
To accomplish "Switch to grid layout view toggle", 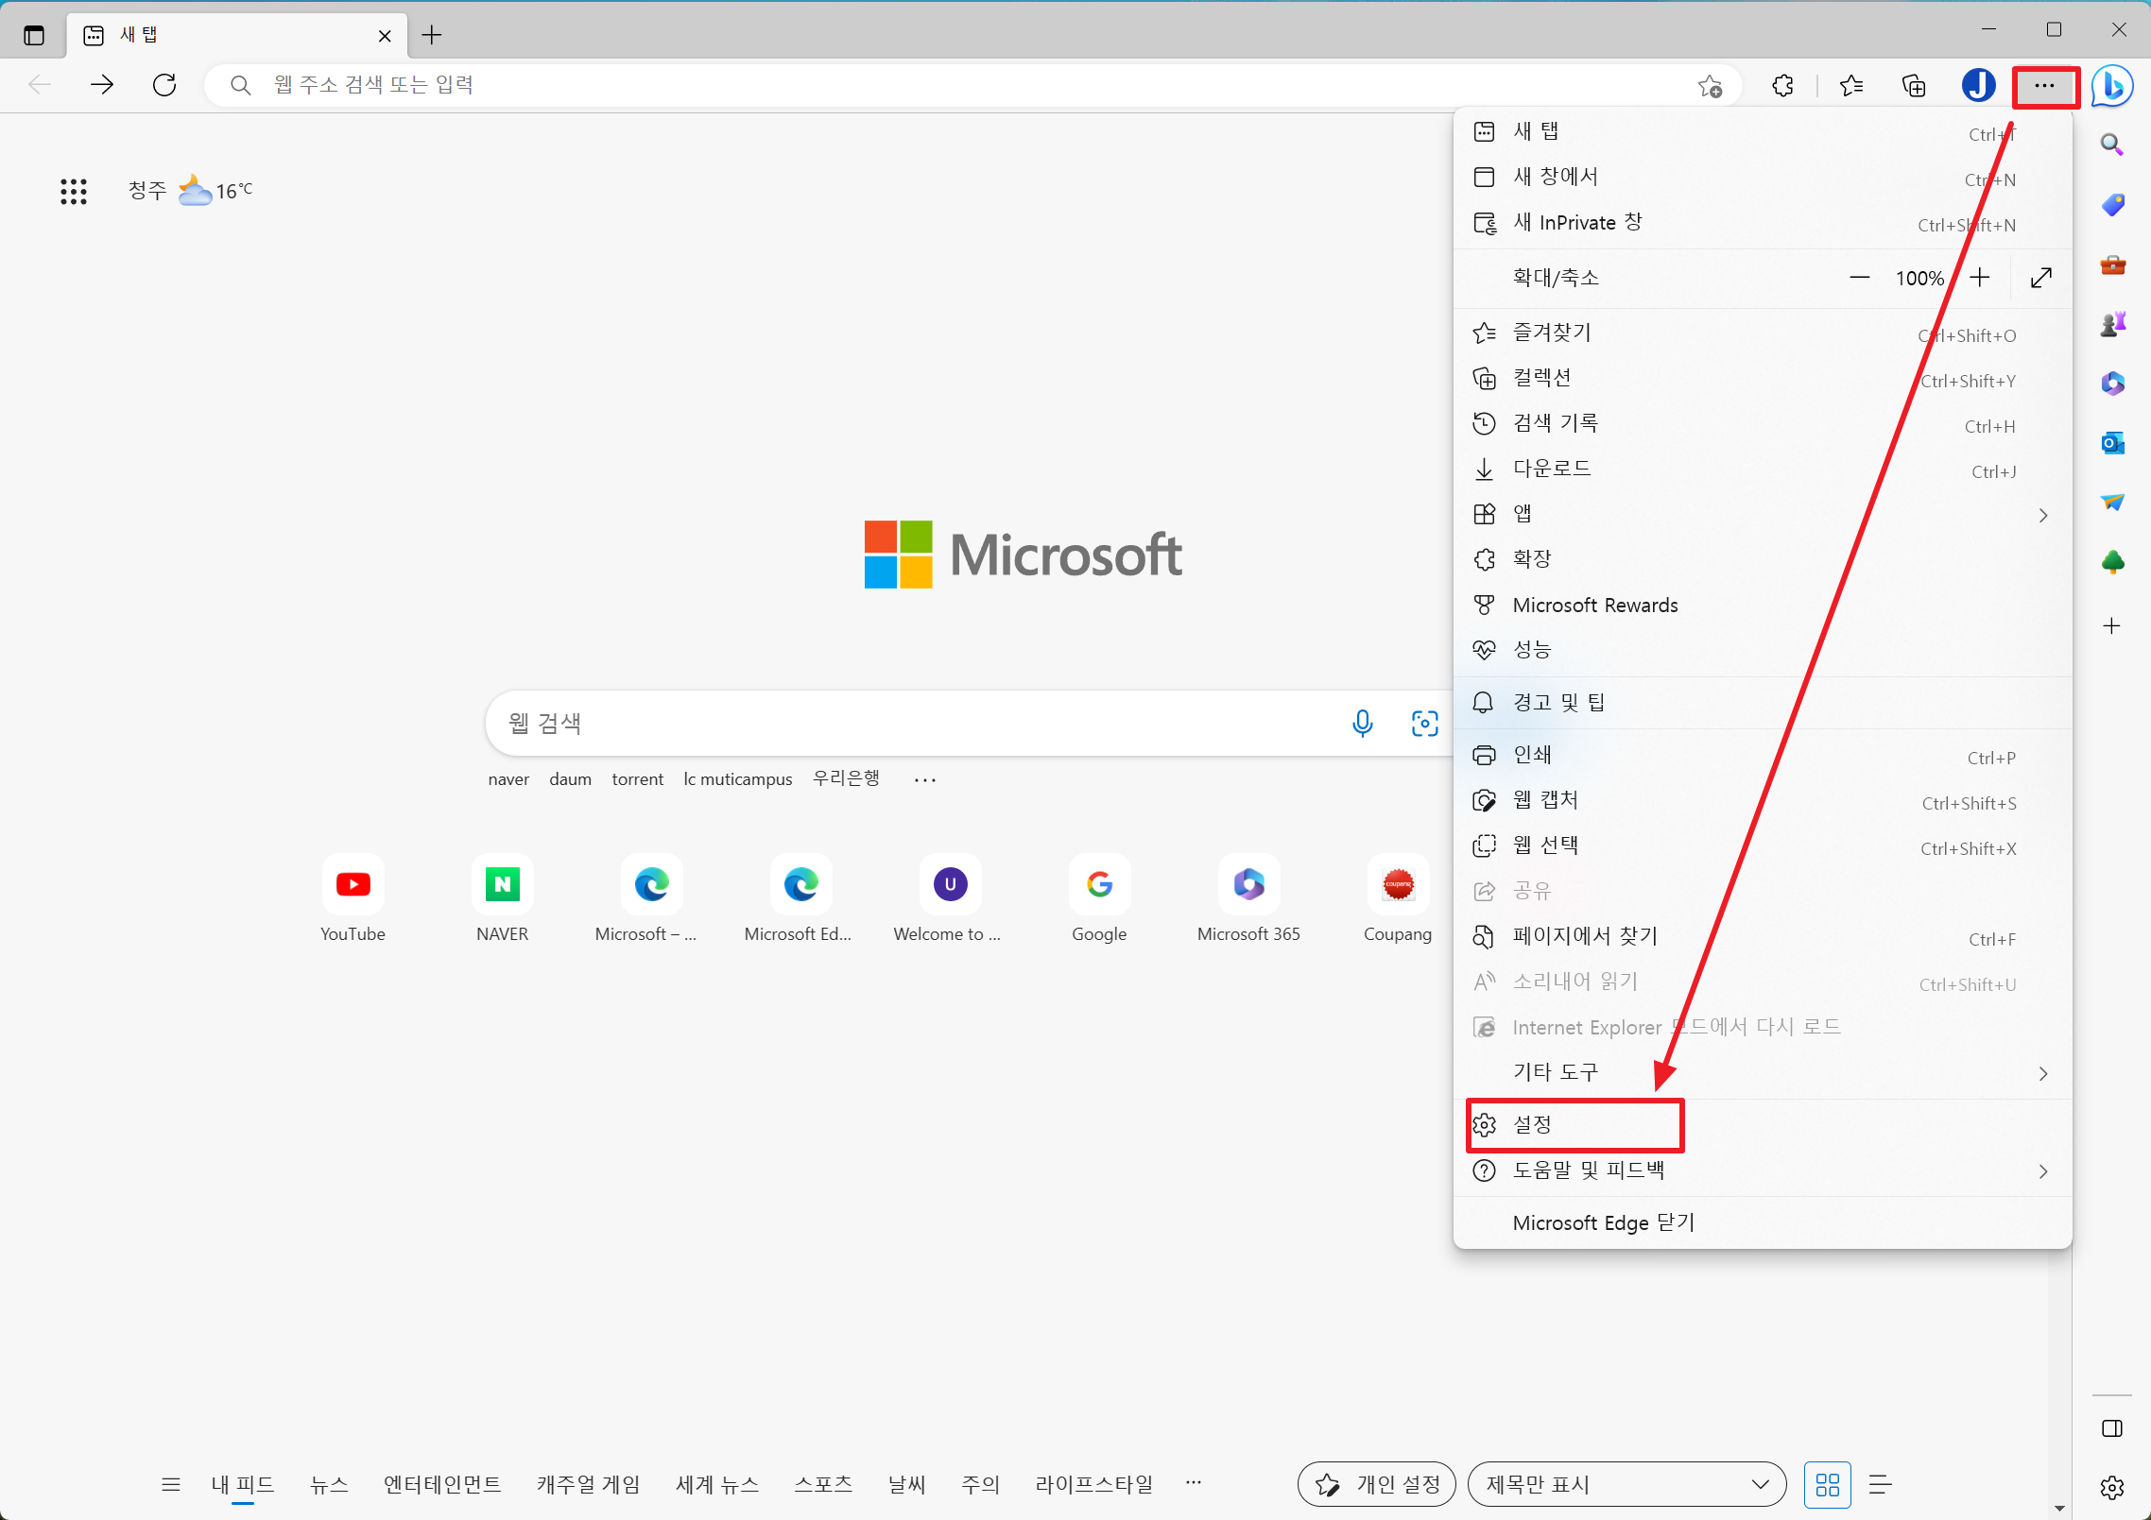I will [1828, 1485].
